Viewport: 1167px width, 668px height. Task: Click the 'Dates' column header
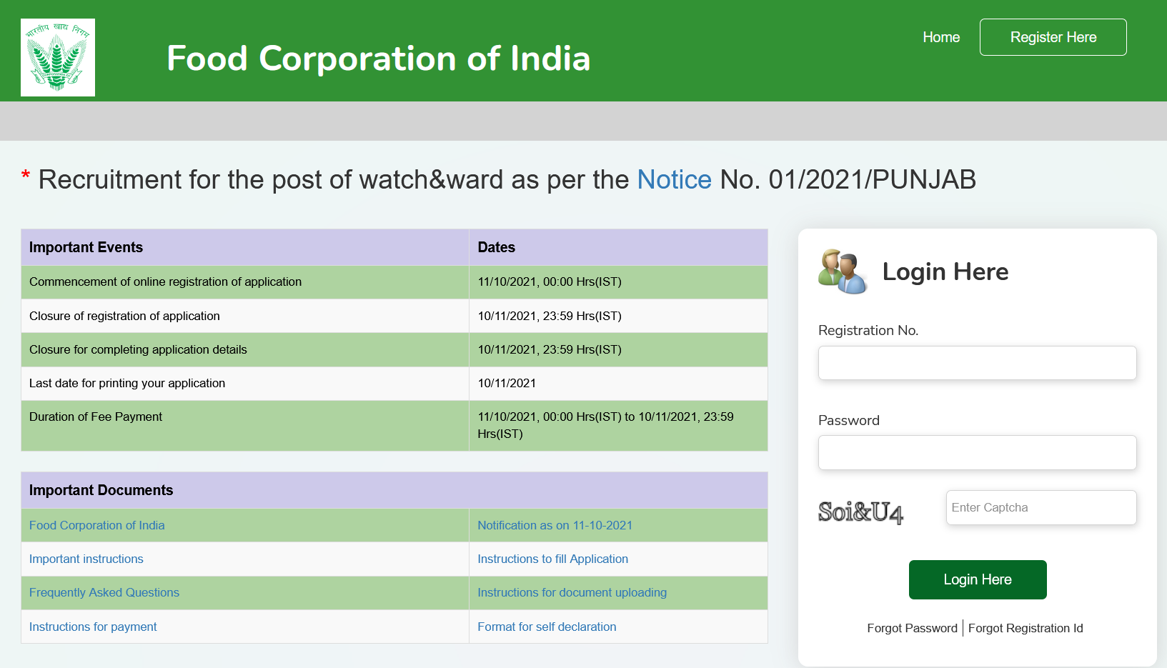(618, 247)
